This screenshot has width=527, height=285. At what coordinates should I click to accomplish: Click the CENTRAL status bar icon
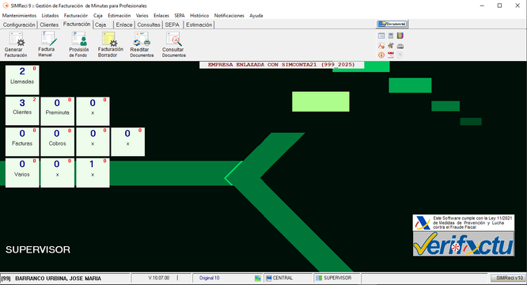click(268, 279)
